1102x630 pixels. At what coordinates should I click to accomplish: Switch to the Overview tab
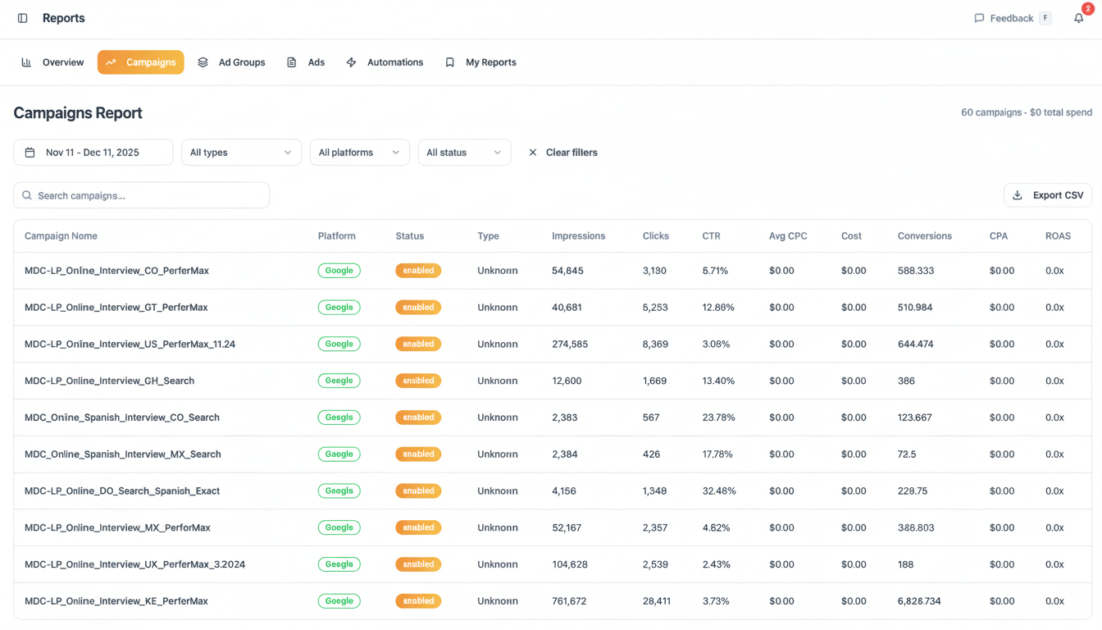[53, 62]
